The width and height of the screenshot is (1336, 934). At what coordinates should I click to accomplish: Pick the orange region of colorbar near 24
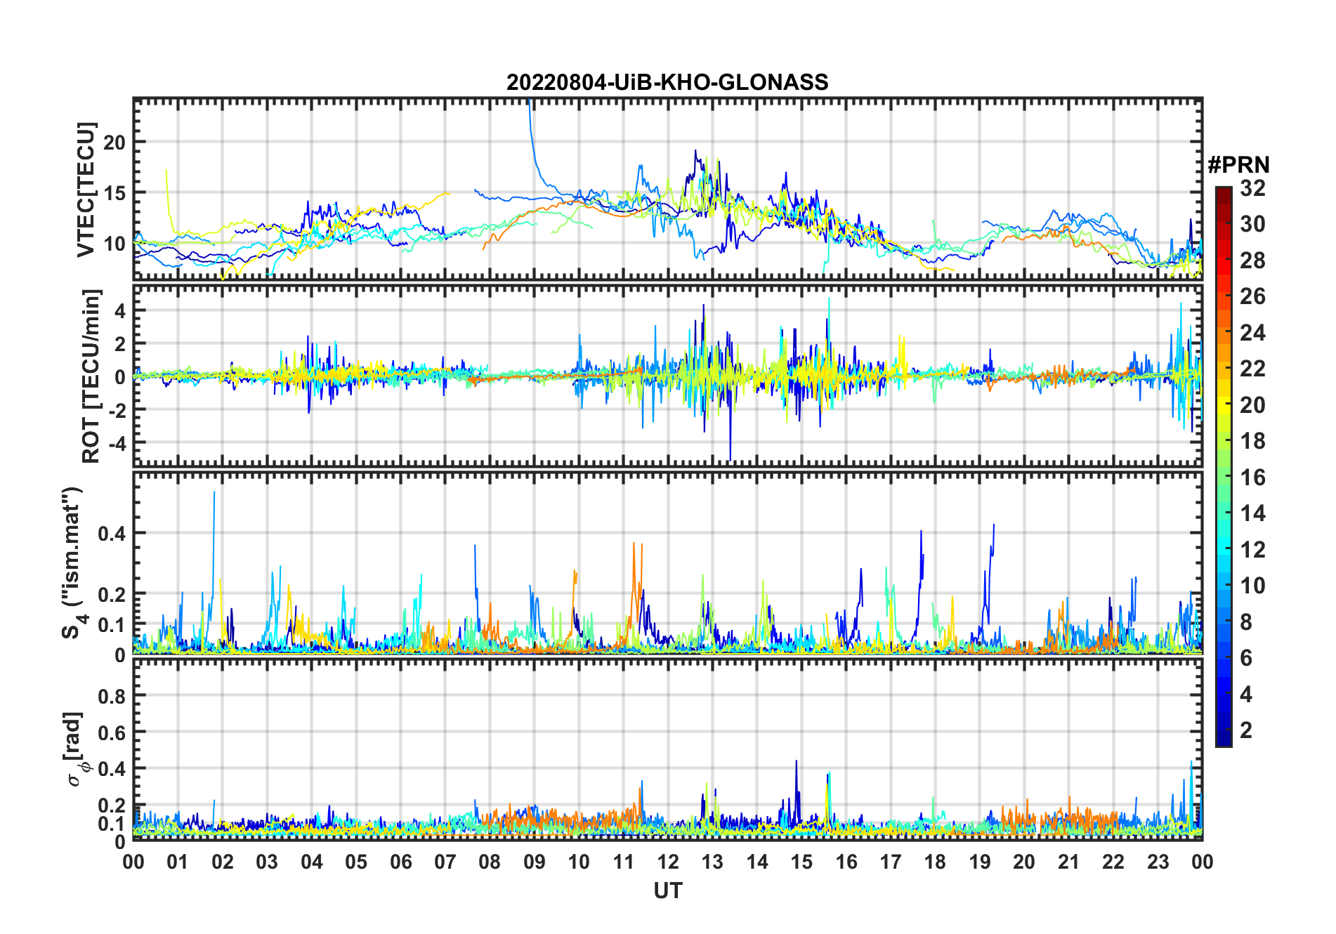point(1223,332)
